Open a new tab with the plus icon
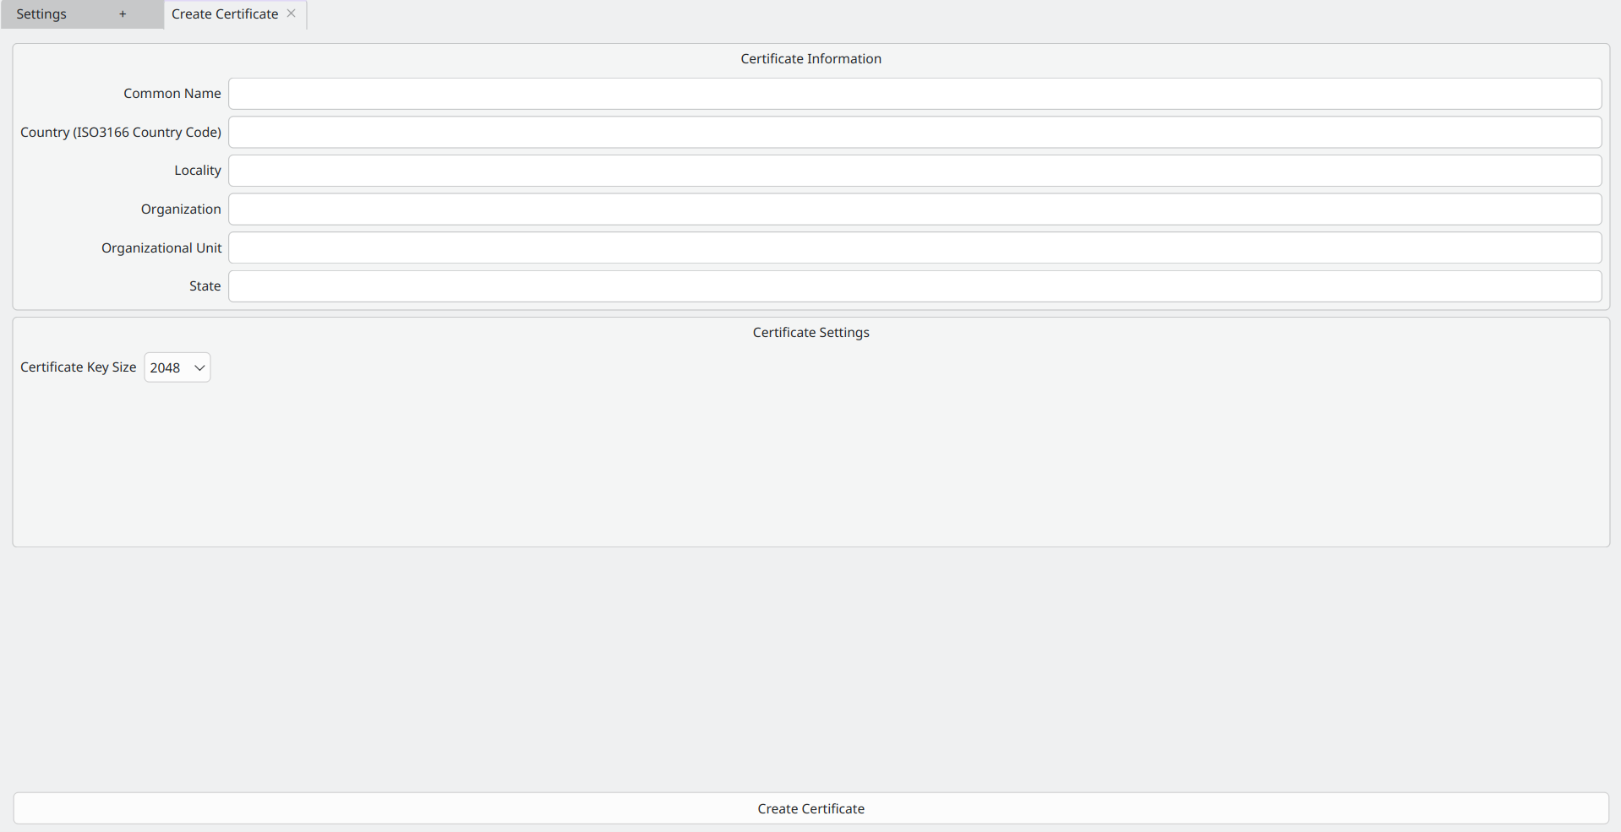The image size is (1621, 832). point(123,14)
